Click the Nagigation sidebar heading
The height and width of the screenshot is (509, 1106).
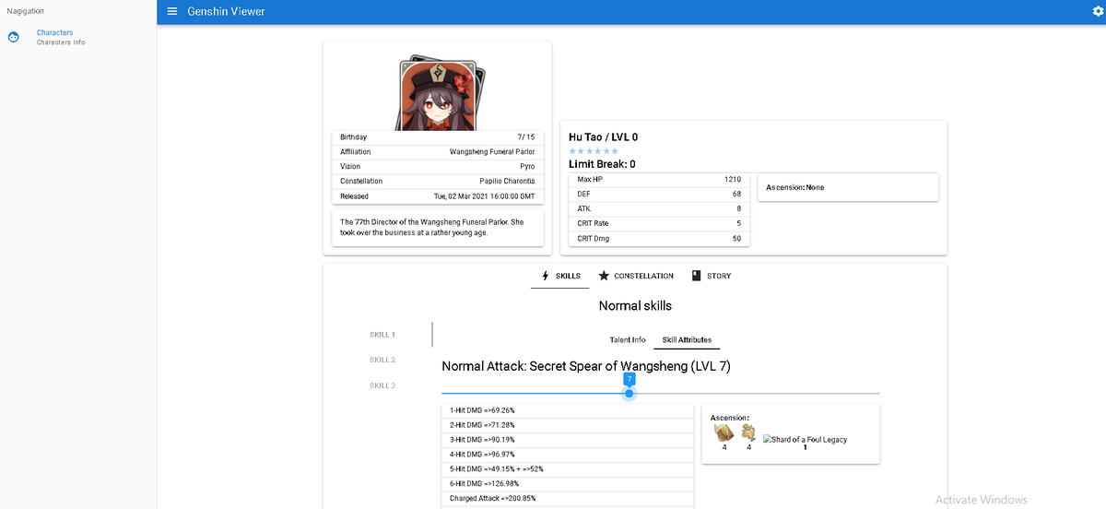coord(28,10)
